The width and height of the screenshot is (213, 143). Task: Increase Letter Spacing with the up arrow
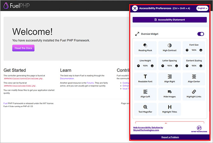[176, 66]
